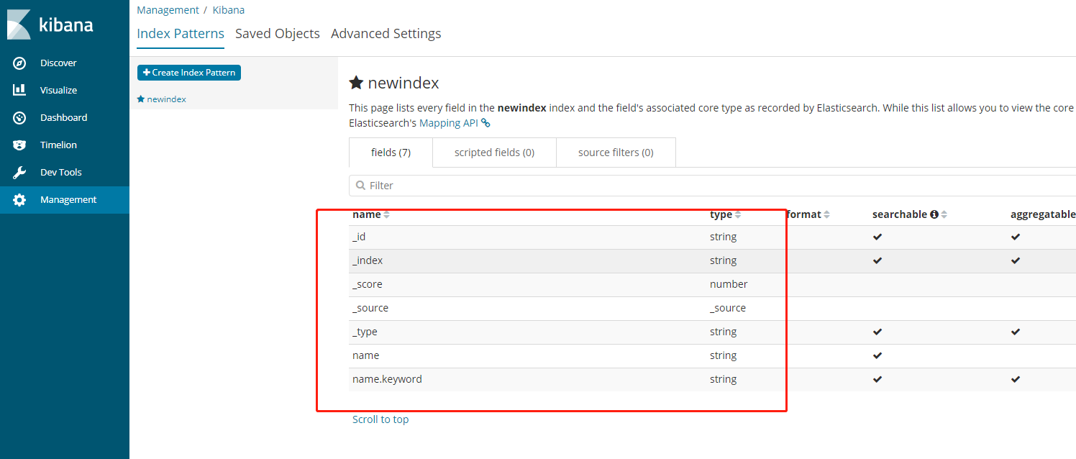Select the fields (7) tab
The image size is (1076, 459).
tap(391, 153)
